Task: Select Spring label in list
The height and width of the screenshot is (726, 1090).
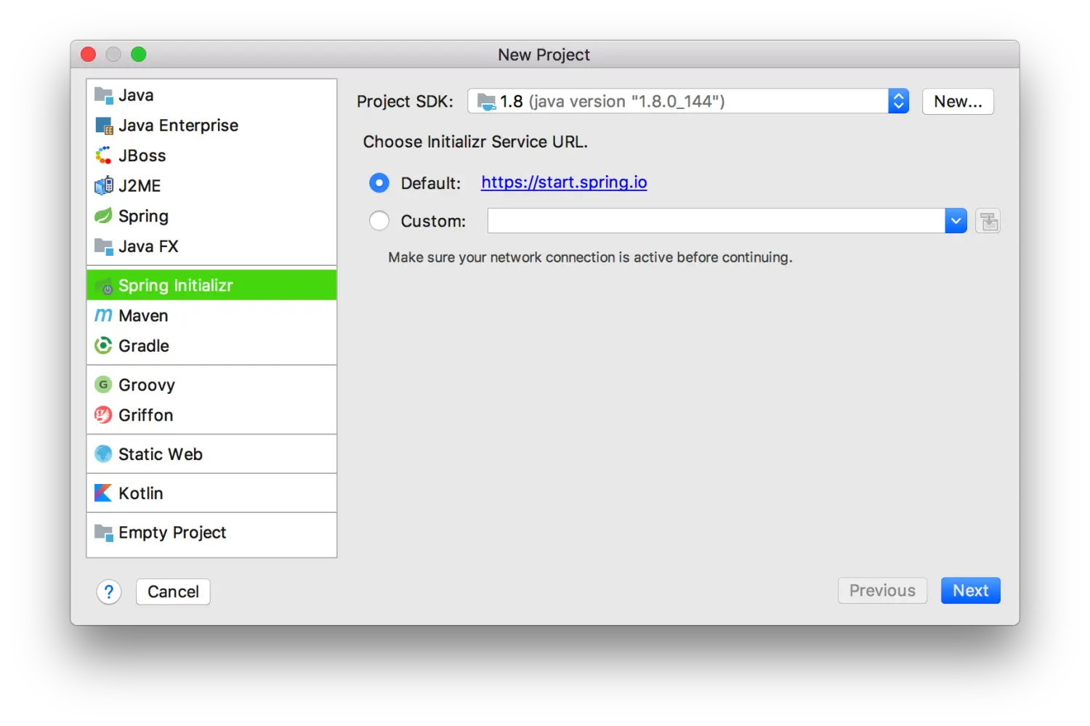Action: click(x=143, y=217)
